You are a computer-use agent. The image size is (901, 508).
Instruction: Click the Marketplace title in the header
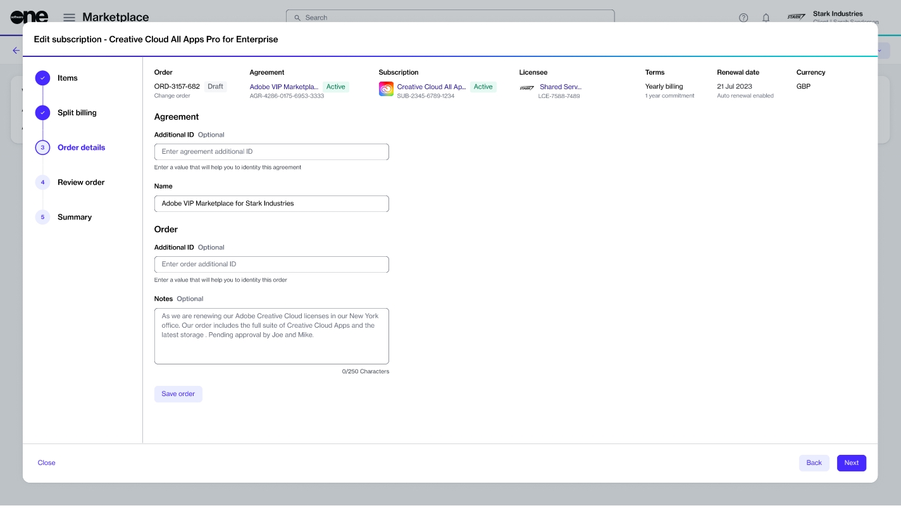[x=116, y=18]
